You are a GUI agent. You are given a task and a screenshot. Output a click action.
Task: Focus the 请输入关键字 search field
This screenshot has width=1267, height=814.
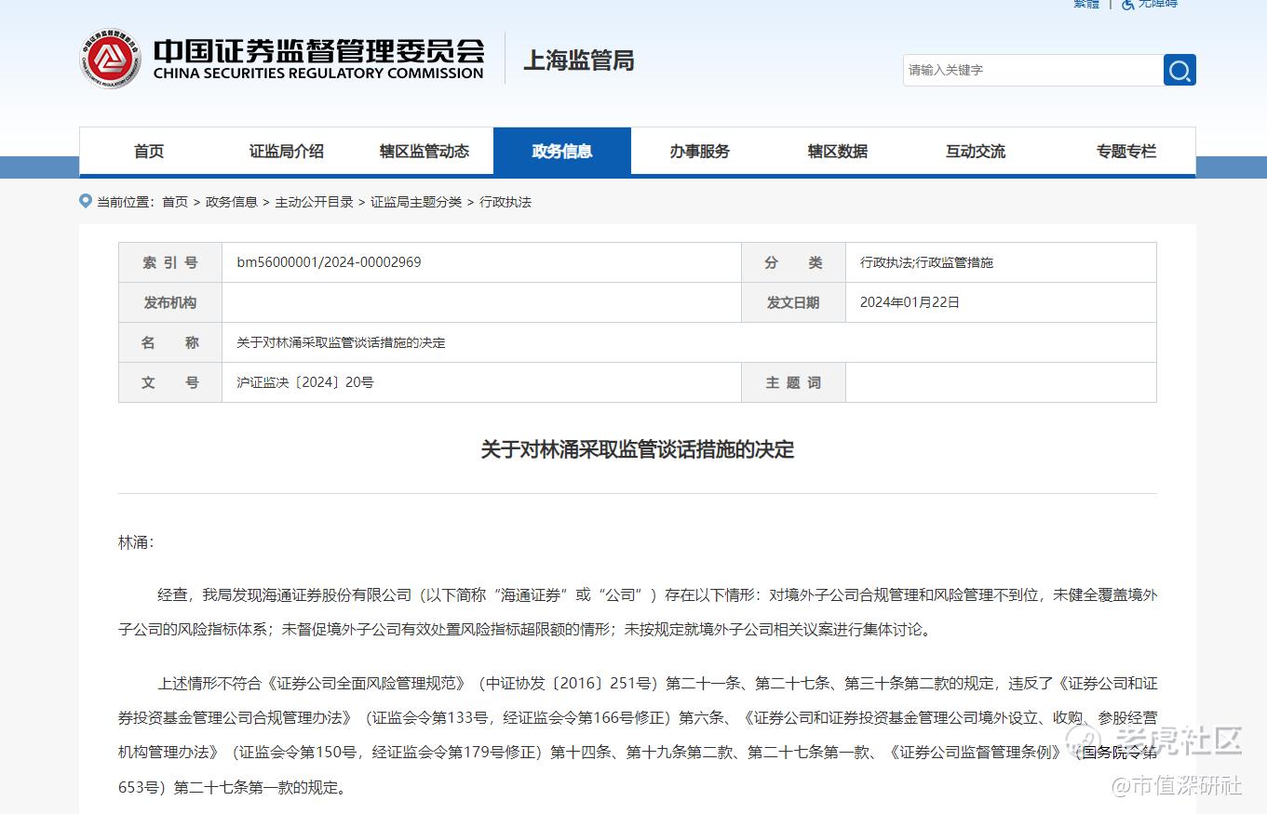pos(1033,70)
